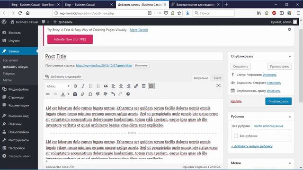This screenshot has width=303, height=170.
Task: Insert or edit link
Action: coord(136,86)
